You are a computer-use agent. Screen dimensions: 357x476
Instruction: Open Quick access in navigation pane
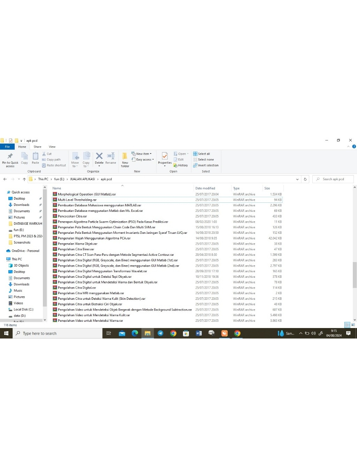21,192
